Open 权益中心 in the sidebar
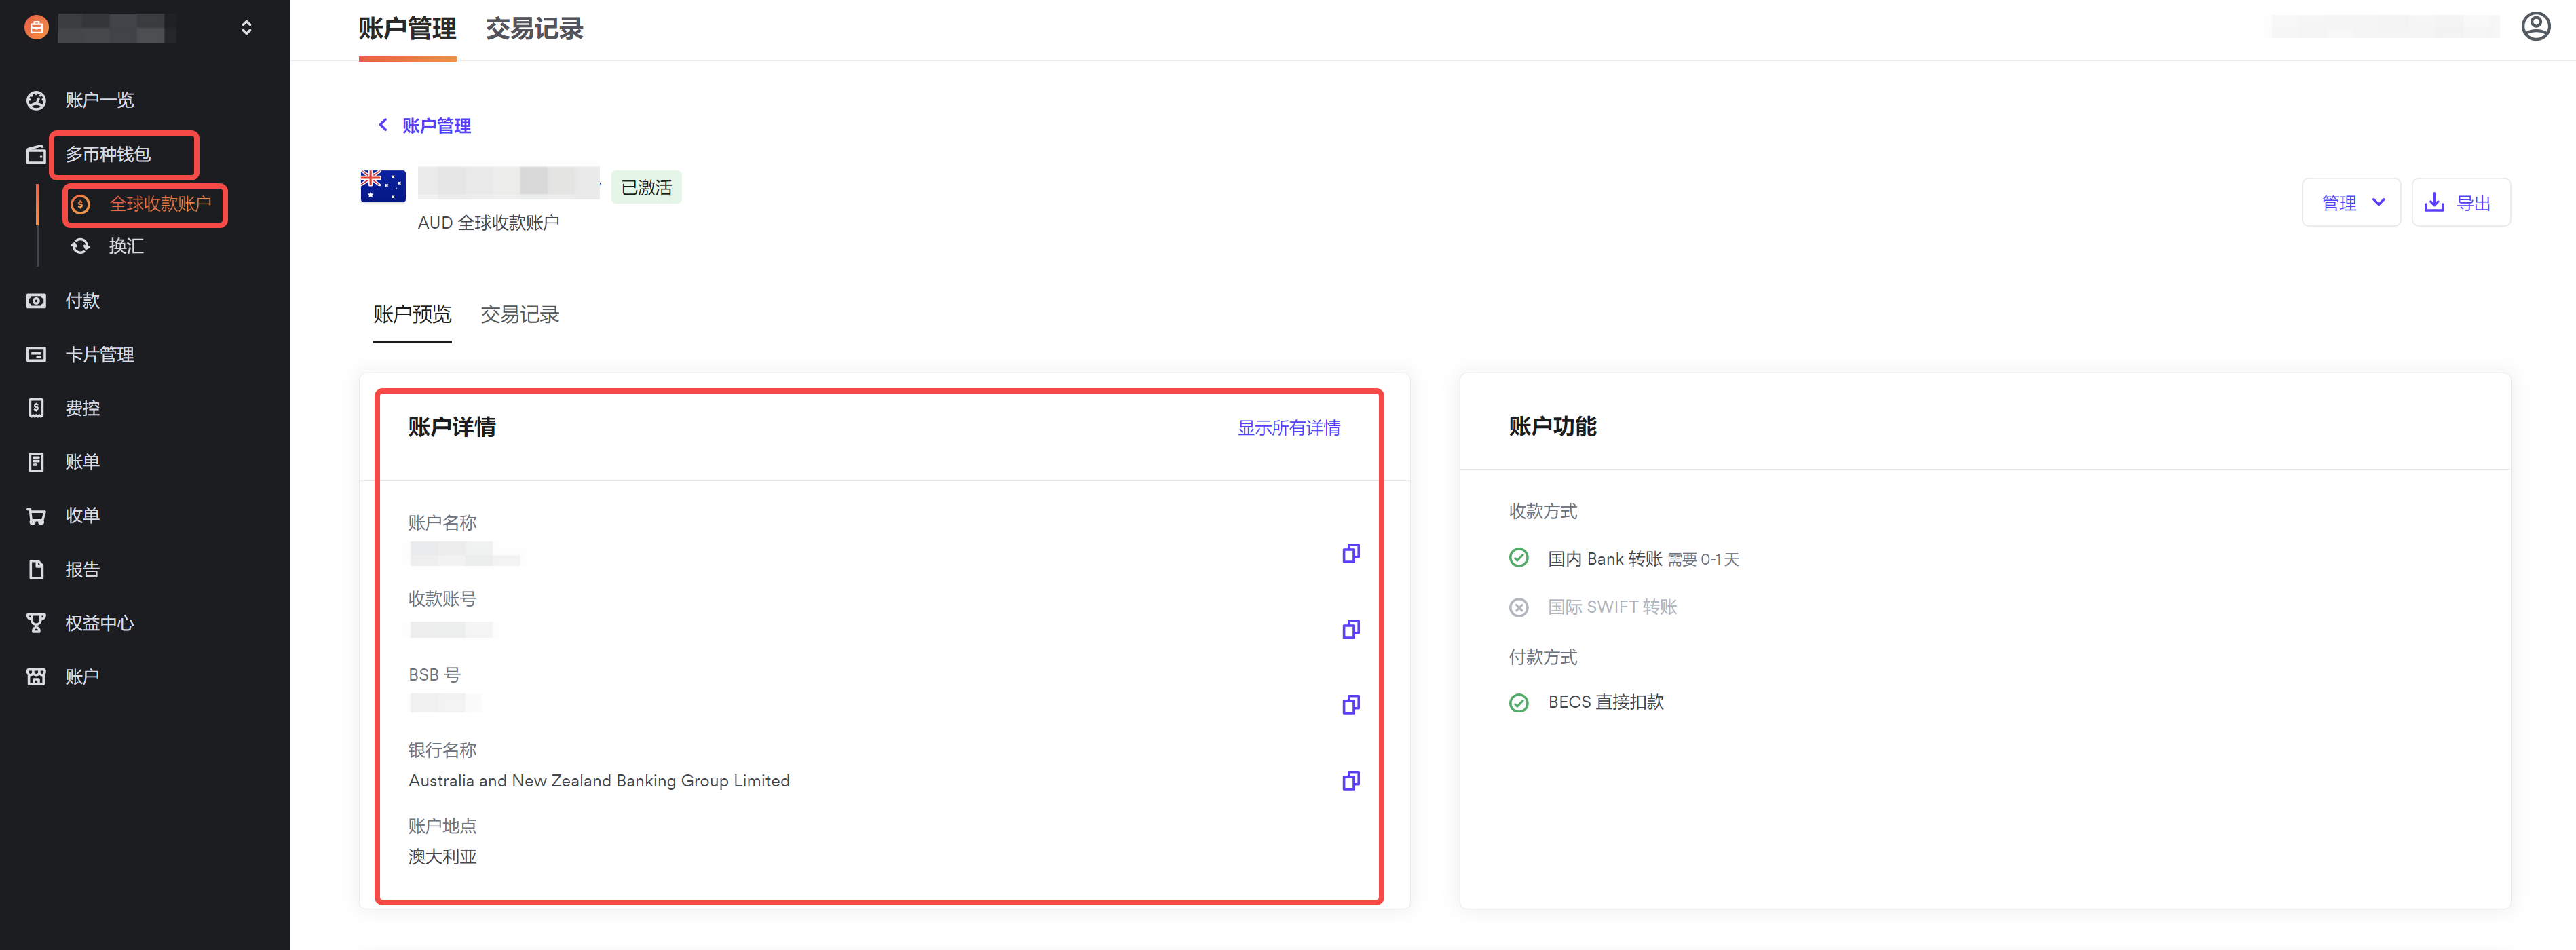This screenshot has width=2576, height=950. [99, 623]
